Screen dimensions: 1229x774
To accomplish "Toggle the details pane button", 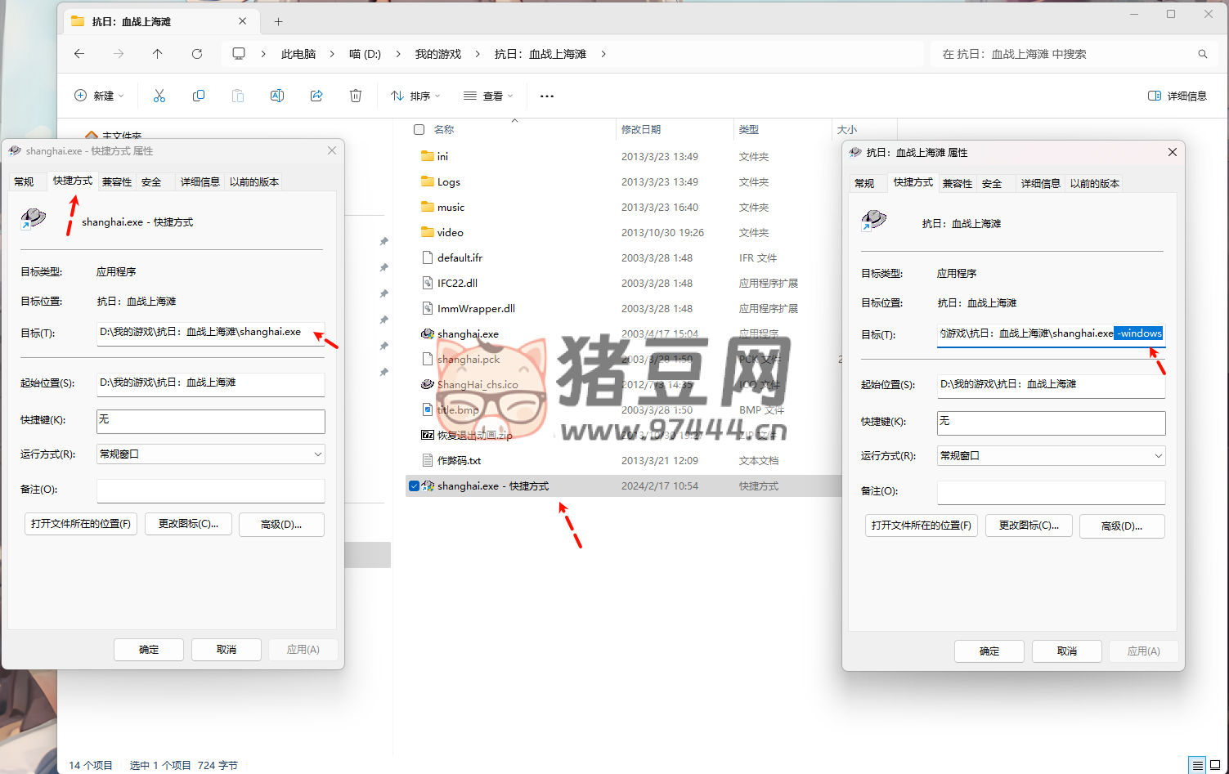I will [1177, 96].
